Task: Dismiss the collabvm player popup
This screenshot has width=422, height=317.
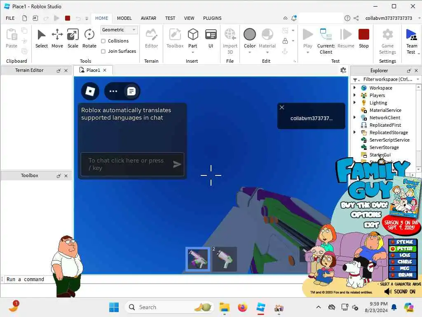Action: pyautogui.click(x=282, y=107)
